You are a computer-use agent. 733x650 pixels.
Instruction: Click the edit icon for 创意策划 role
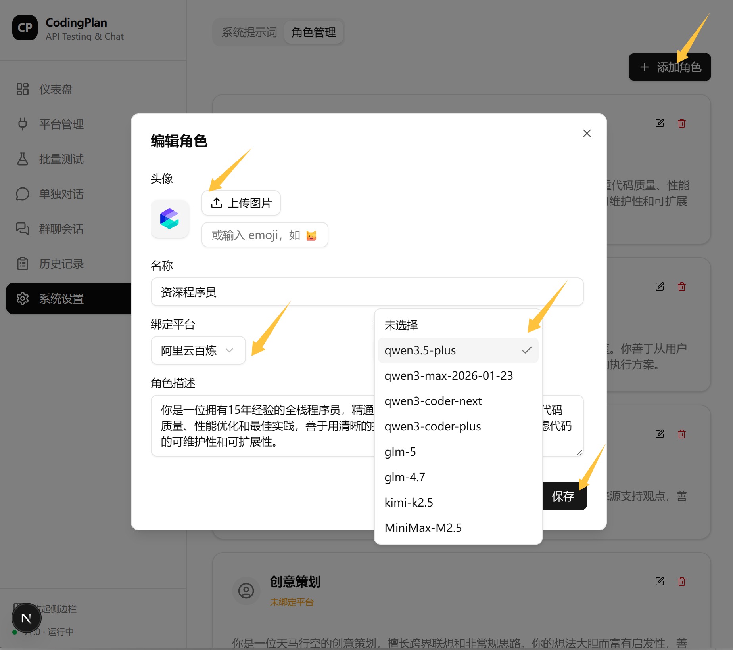(660, 581)
